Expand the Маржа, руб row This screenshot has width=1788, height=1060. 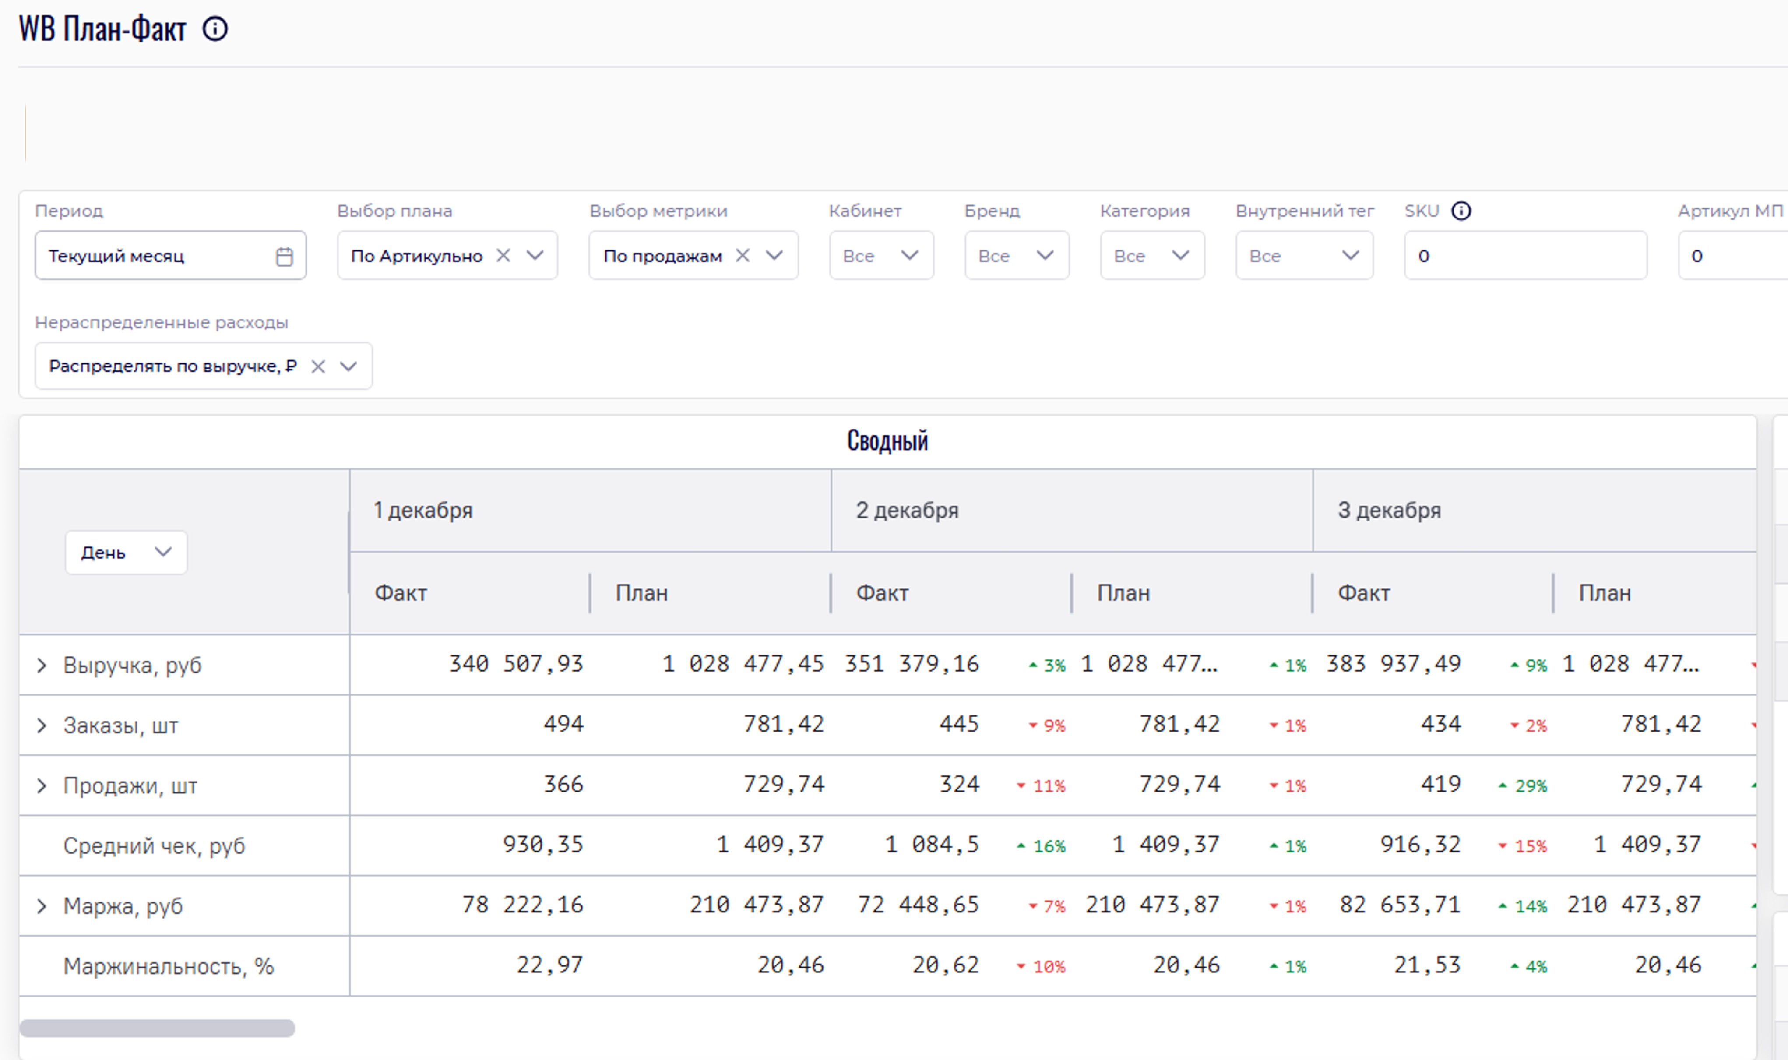click(42, 906)
